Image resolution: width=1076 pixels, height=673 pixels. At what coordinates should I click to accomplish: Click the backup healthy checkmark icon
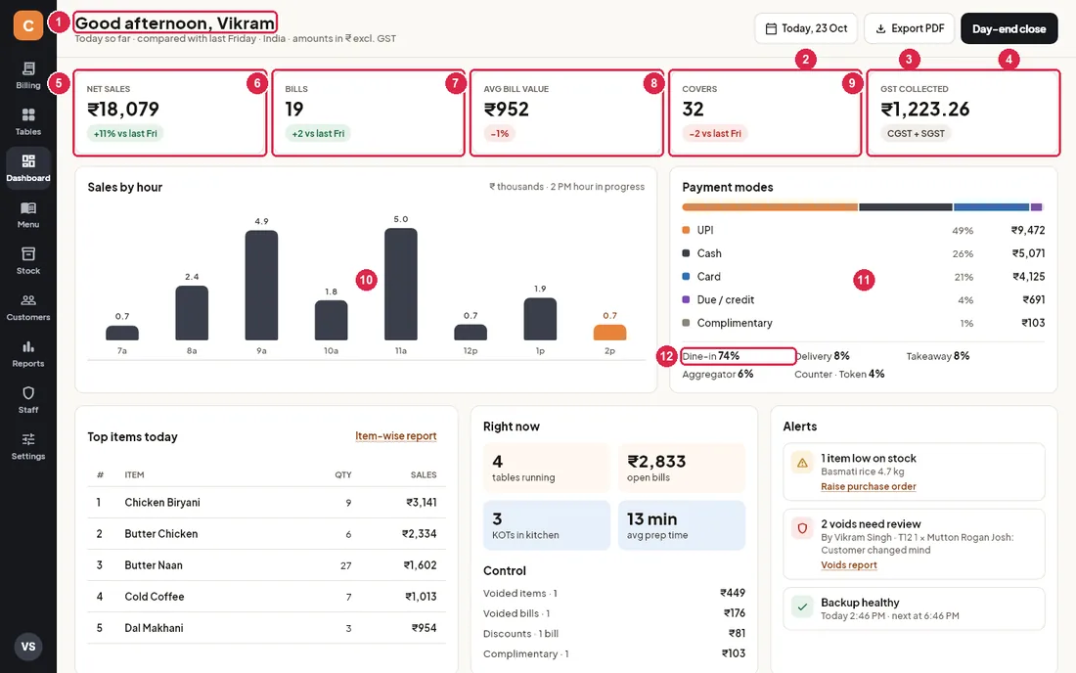[801, 606]
